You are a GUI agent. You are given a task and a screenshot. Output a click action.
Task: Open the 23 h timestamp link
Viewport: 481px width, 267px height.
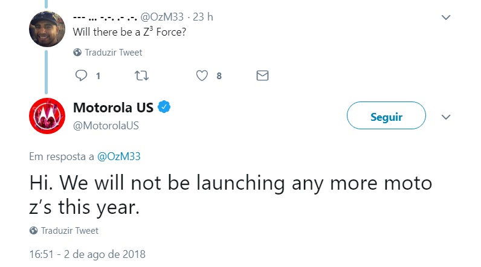[x=203, y=17]
